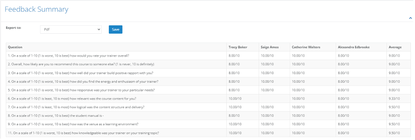Click the Average column header
This screenshot has width=415, height=140.
coord(395,47)
